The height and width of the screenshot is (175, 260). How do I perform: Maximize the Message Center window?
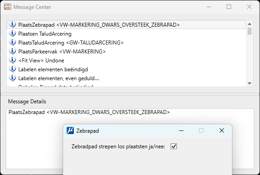(229, 7)
